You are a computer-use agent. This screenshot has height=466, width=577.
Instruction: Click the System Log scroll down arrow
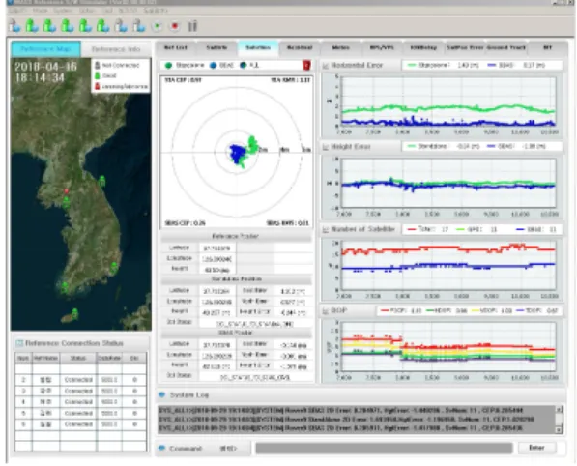pos(559,429)
